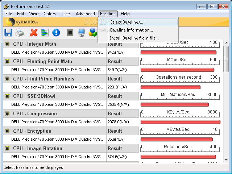Click the chip icon beside CPU - Integer Math
This screenshot has height=174, width=232.
click(x=7, y=44)
